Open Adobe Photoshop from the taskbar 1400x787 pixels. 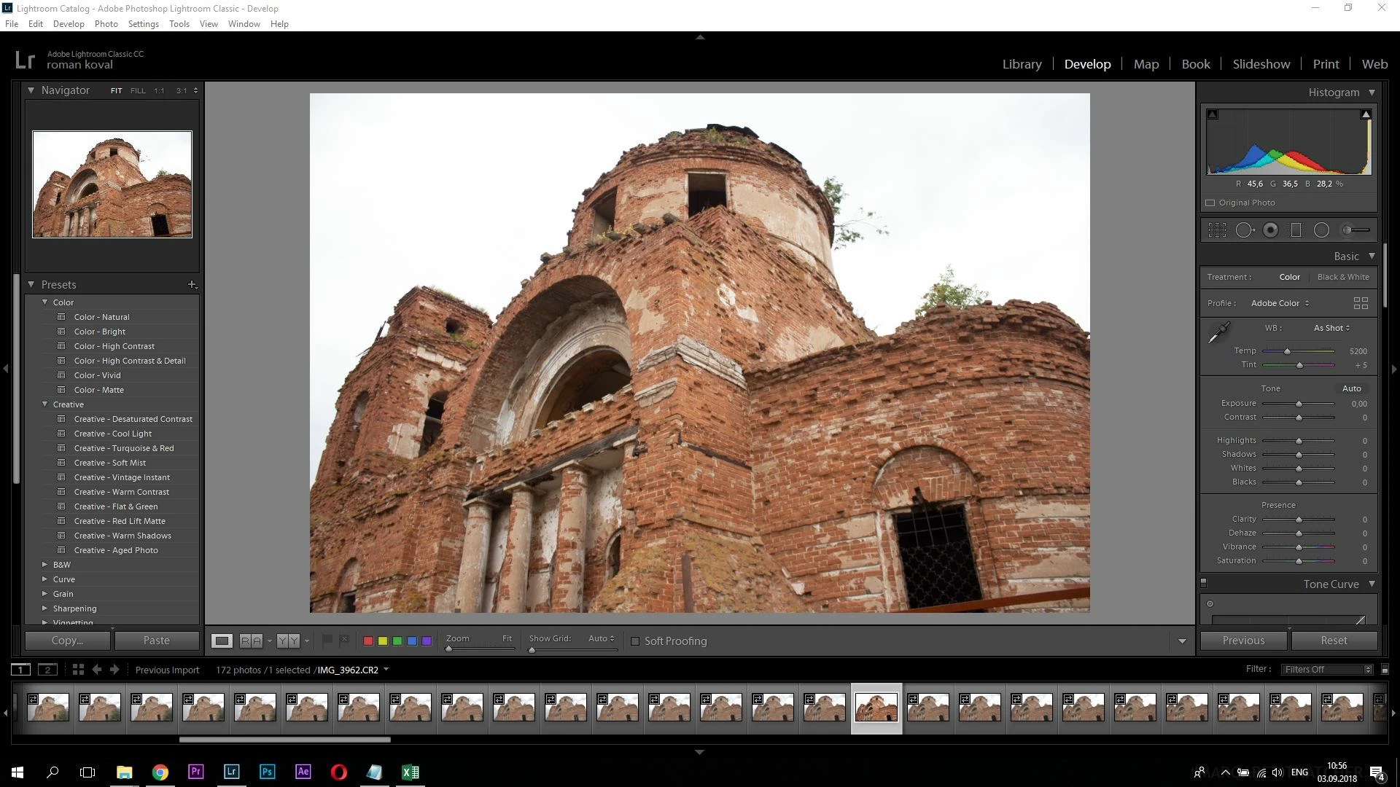pyautogui.click(x=267, y=772)
